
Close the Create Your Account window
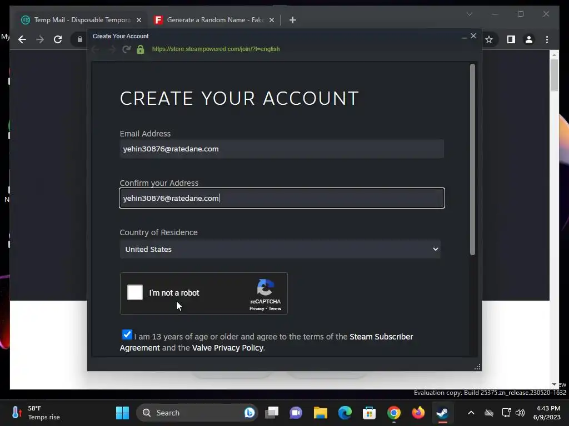pyautogui.click(x=473, y=36)
